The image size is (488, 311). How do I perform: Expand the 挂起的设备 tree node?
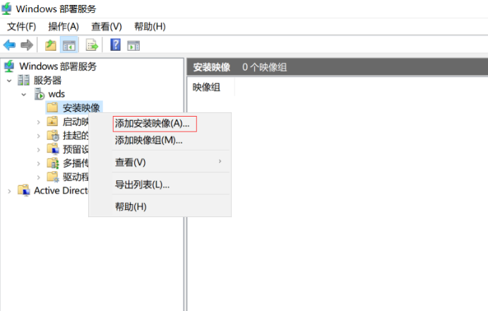point(38,136)
